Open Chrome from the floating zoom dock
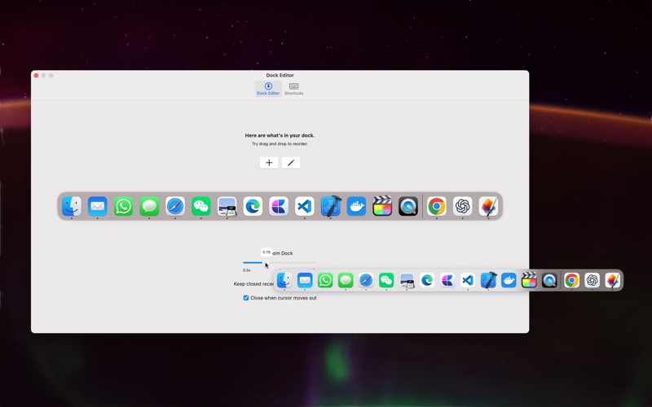The image size is (652, 407). click(x=572, y=280)
